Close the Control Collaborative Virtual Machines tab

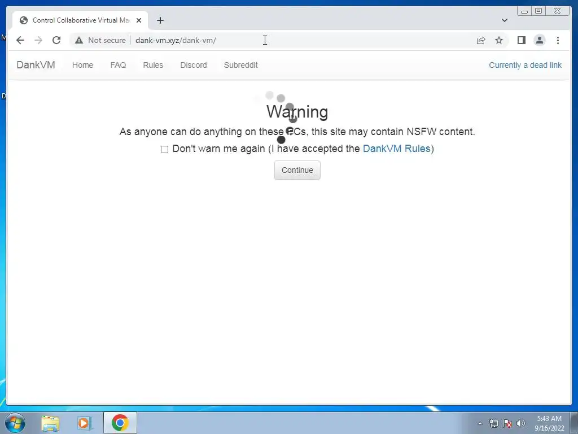coord(139,20)
